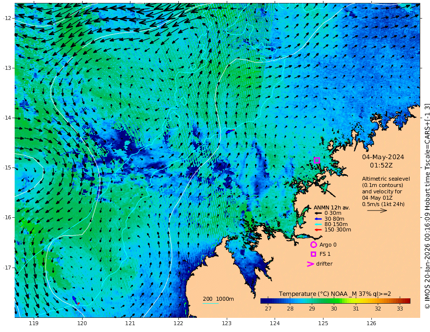The width and height of the screenshot is (430, 332).
Task: Select the blue 30-80m arrow legend icon
Action: pos(318,219)
